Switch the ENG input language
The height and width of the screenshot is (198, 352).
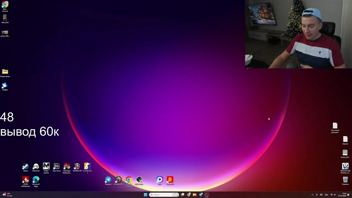326,195
